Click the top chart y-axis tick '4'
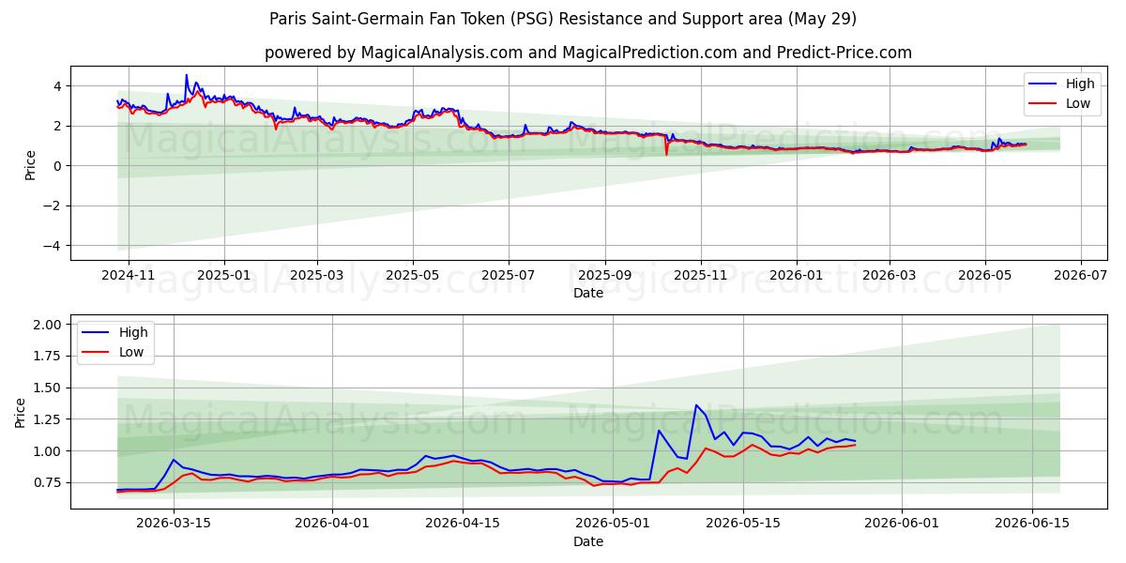This screenshot has height=563, width=1126. coord(58,85)
